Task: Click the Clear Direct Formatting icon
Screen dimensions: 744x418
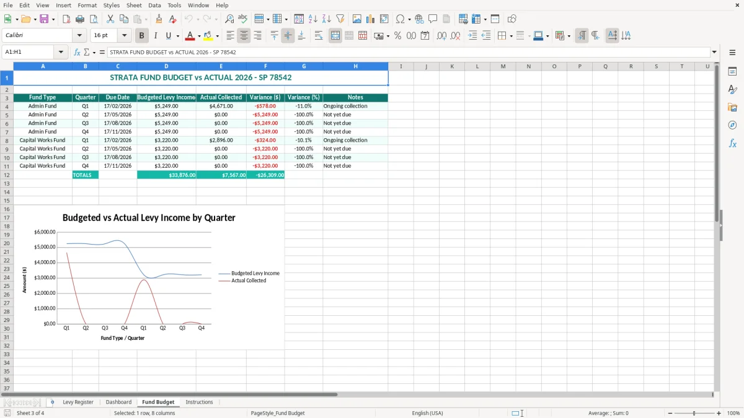Action: tap(172, 19)
